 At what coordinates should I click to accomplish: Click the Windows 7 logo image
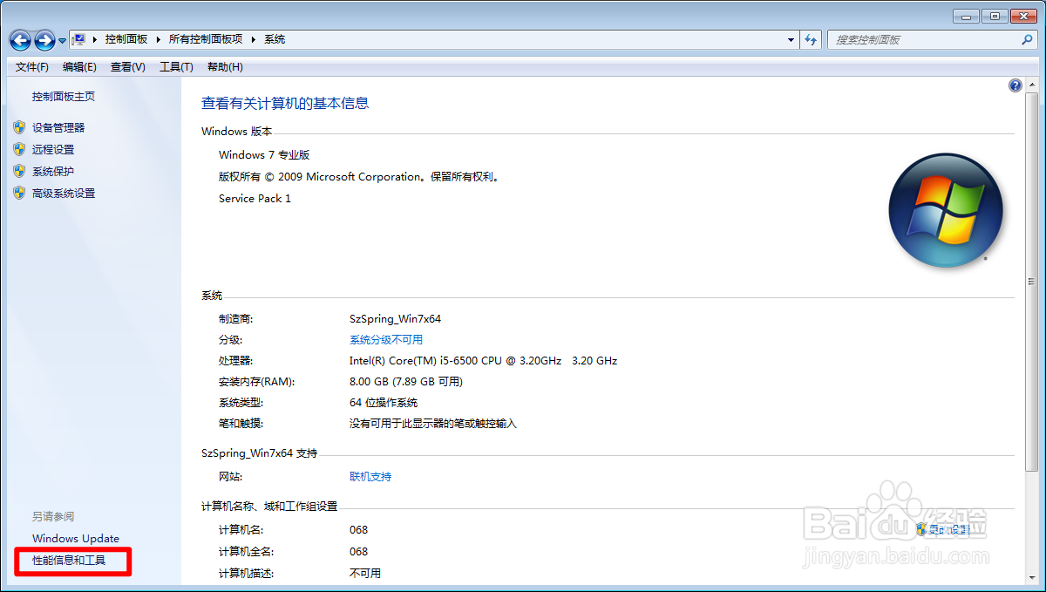click(946, 210)
